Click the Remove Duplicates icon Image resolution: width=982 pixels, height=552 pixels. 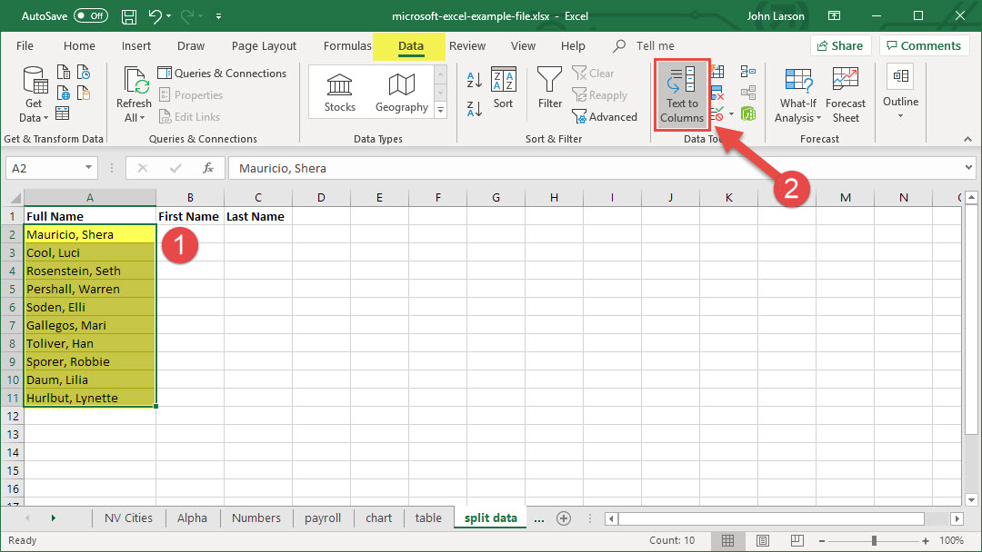tap(717, 94)
